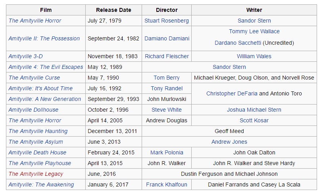Image resolution: width=323 pixels, height=194 pixels.
Task: Open the 2005 The Amityville Horror film link
Action: 35,120
